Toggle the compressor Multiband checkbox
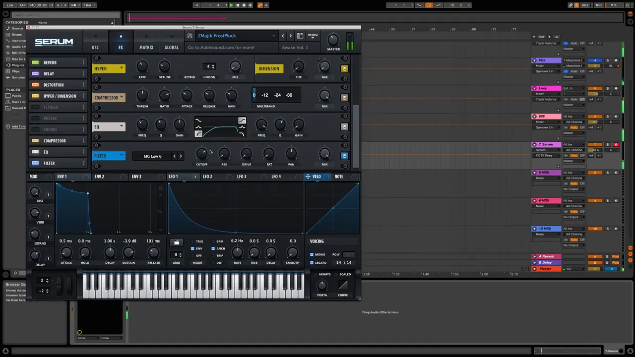Screen dimensions: 635x357 [x=254, y=106]
